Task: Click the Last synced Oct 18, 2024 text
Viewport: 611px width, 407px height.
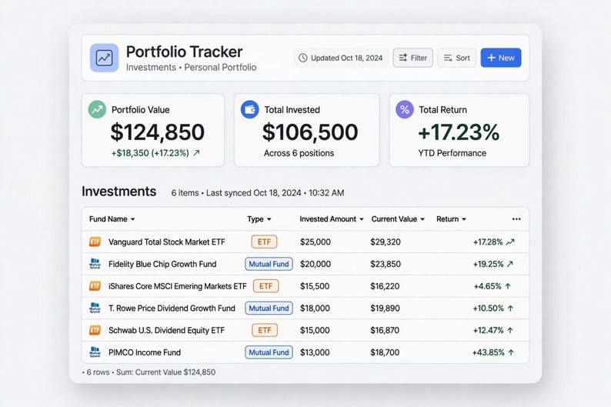Action: (x=254, y=193)
